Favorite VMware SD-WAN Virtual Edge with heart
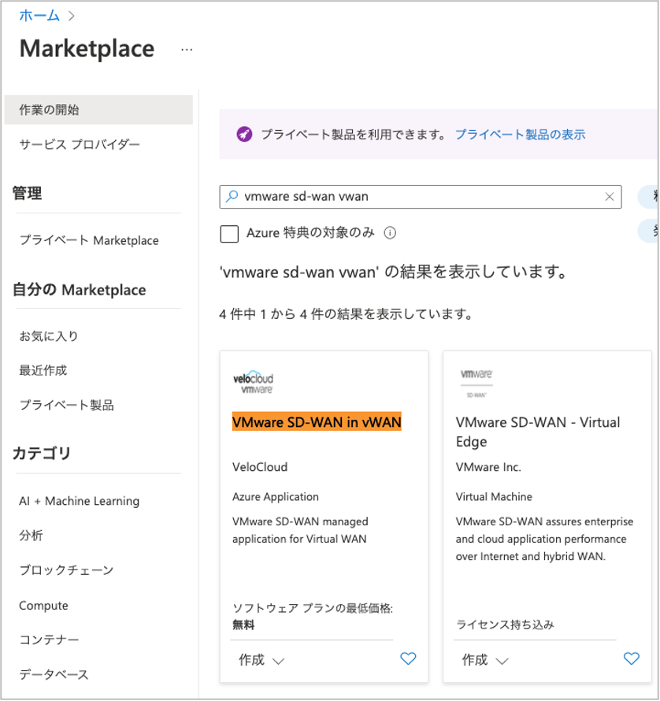 click(631, 658)
